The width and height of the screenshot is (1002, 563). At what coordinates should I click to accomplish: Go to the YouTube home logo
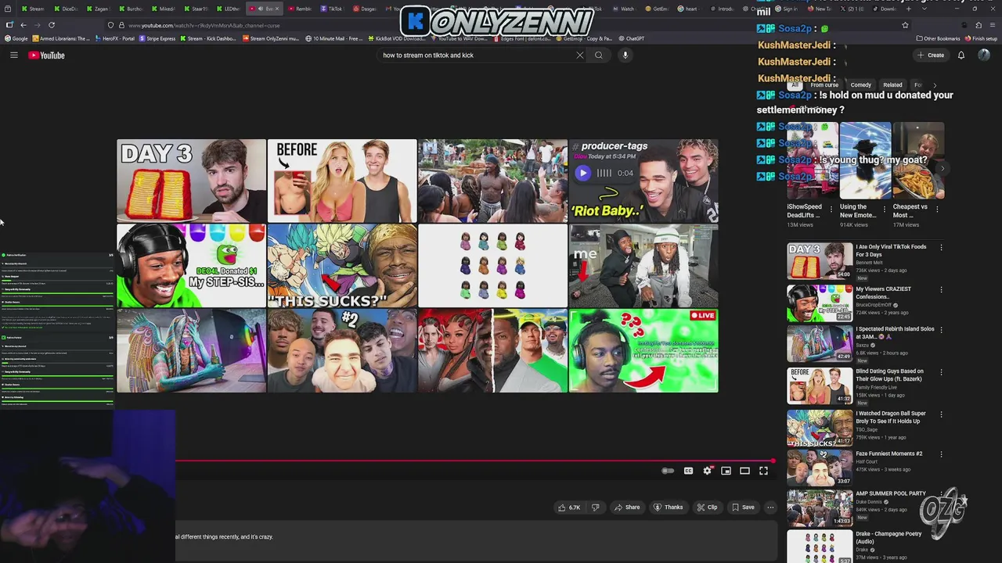(x=46, y=56)
